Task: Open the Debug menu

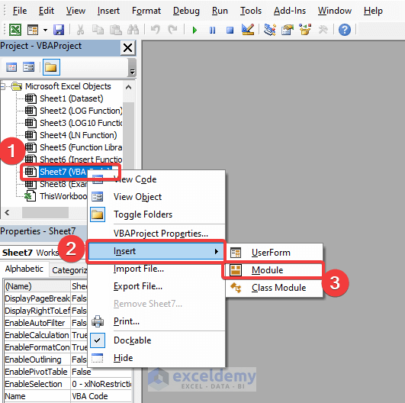Action: coord(186,11)
